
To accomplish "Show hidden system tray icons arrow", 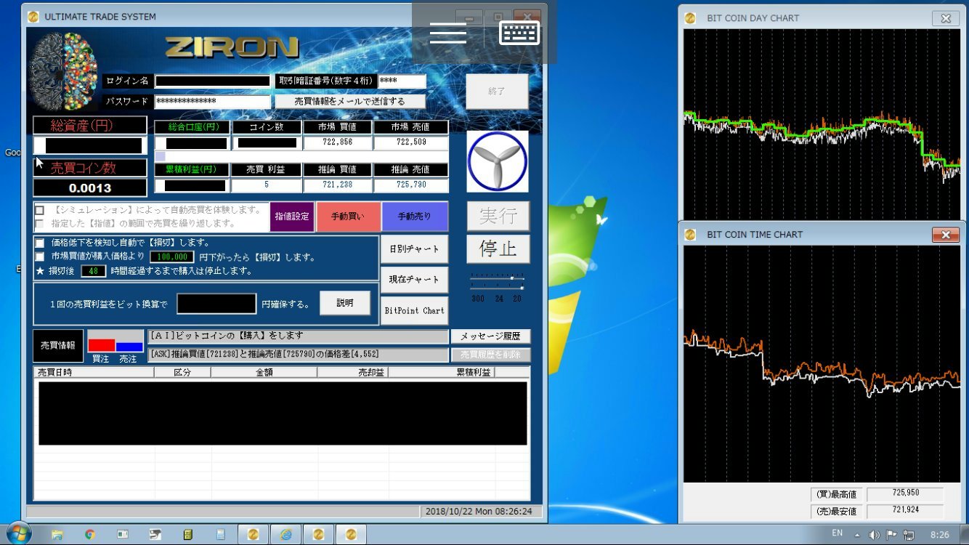I will pos(856,534).
